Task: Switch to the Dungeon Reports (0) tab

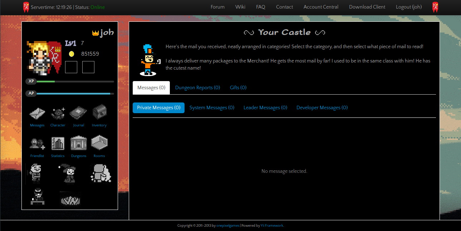Action: [197, 88]
